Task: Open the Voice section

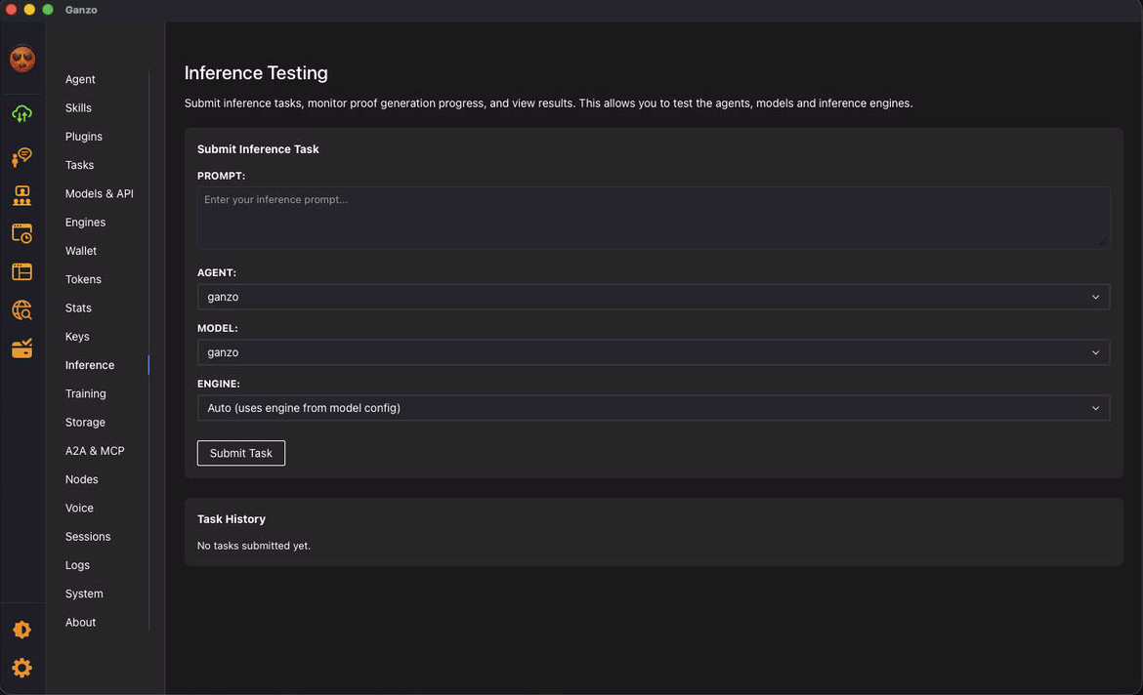Action: coord(79,508)
